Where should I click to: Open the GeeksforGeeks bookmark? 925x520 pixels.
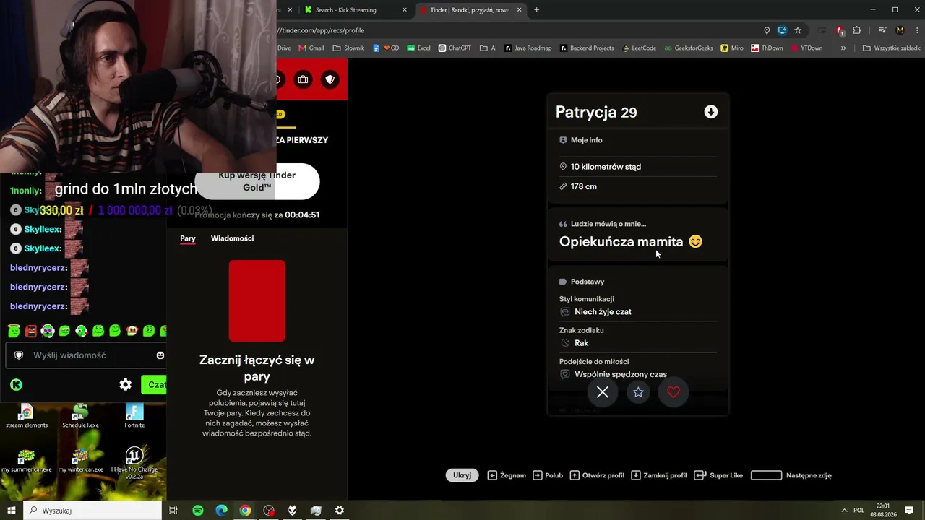pyautogui.click(x=688, y=48)
